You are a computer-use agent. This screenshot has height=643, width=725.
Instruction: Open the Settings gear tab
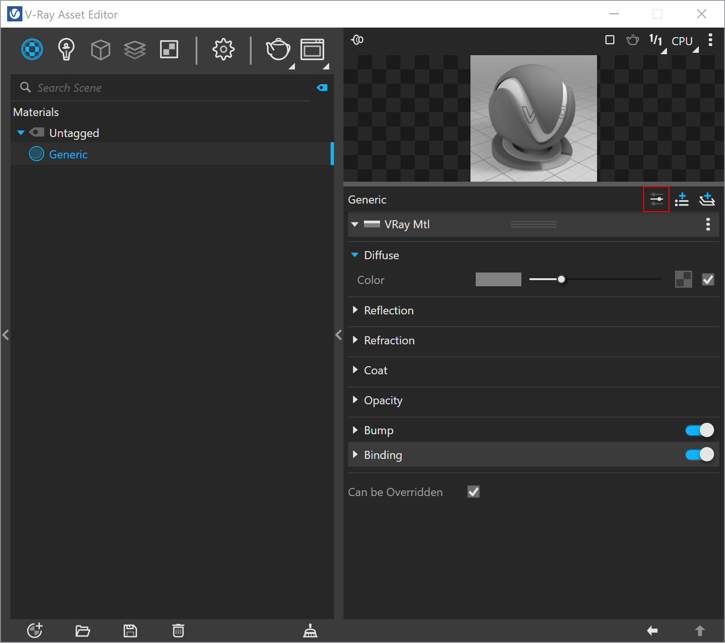tap(223, 49)
